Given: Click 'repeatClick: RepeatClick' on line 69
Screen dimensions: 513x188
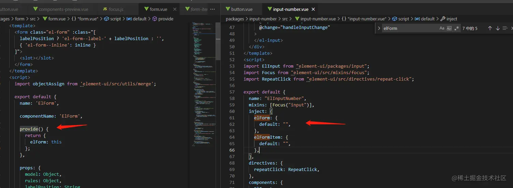Looking at the screenshot, I should (x=287, y=169).
